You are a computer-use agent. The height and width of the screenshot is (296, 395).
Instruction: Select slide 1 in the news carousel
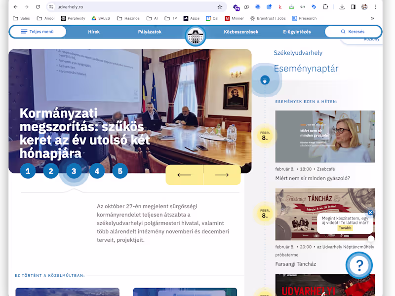(28, 171)
